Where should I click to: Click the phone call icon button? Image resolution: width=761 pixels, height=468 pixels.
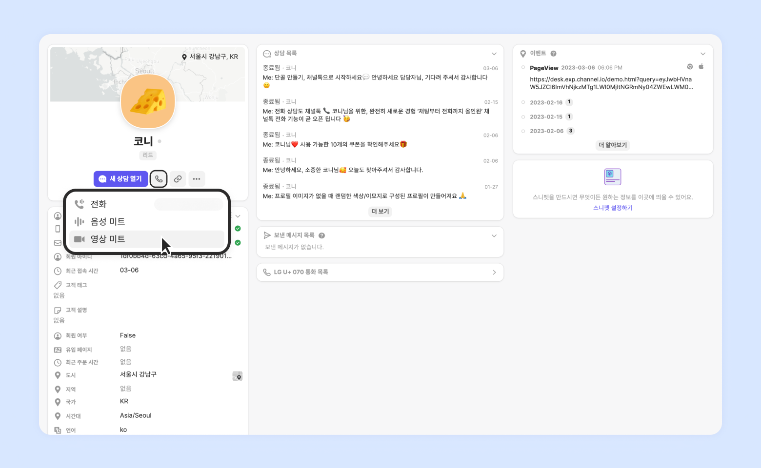point(159,179)
